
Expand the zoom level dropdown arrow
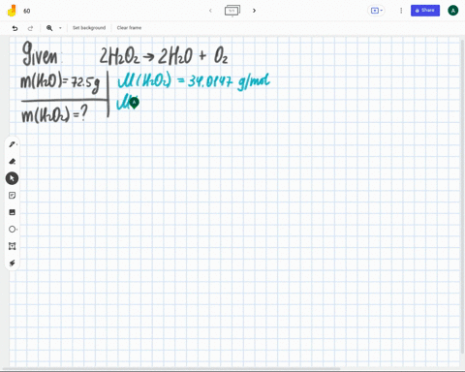(60, 28)
